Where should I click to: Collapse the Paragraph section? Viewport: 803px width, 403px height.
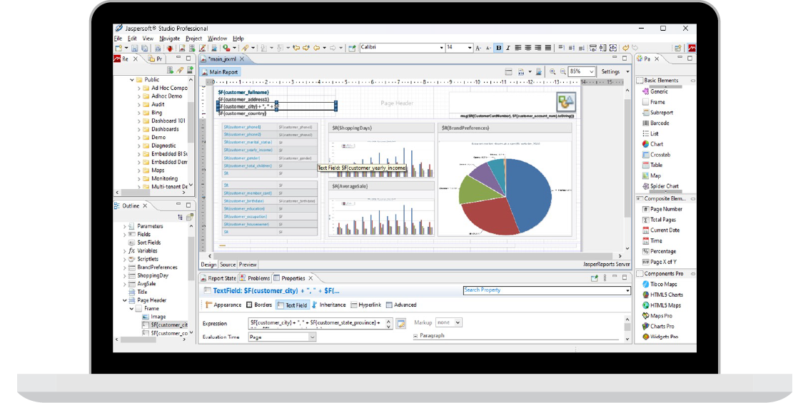tap(415, 336)
